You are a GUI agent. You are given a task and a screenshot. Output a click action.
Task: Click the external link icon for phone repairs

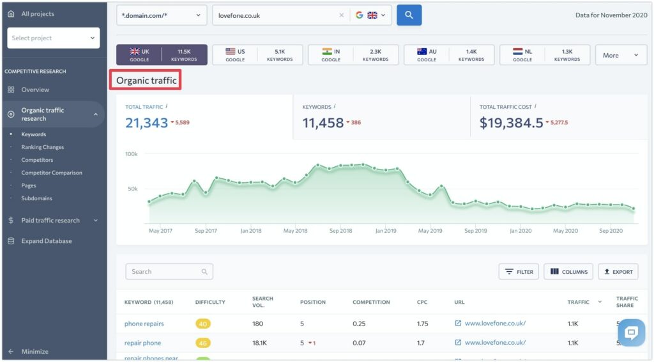458,323
